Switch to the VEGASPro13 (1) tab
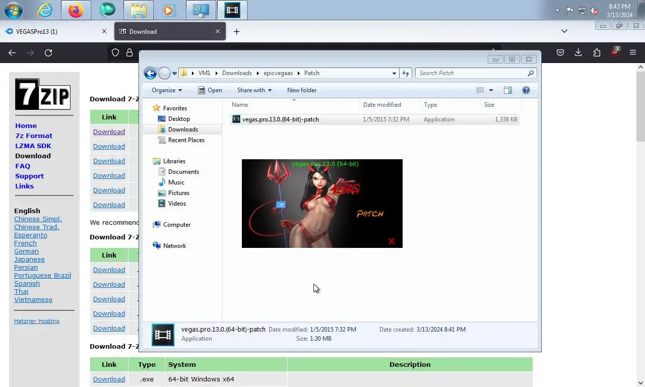Viewport: 645px width, 387px height. 55,31
